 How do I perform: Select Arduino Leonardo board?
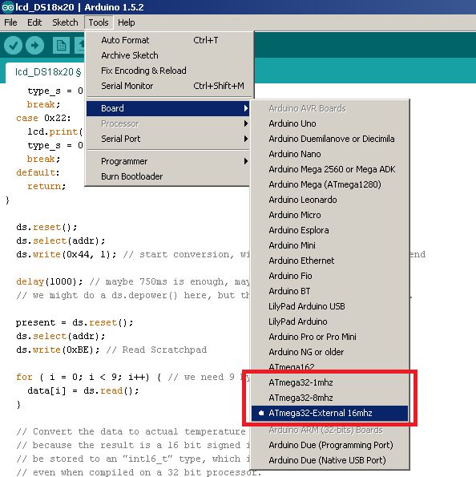329,200
